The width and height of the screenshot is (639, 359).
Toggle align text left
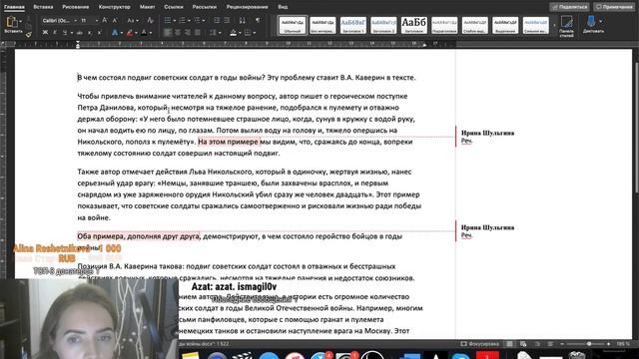167,33
